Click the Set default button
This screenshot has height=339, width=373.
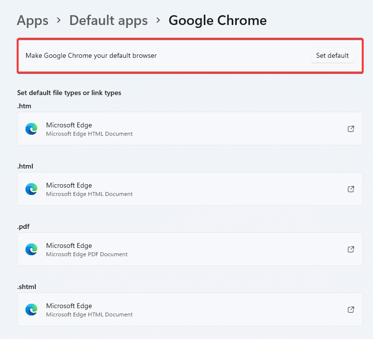332,56
